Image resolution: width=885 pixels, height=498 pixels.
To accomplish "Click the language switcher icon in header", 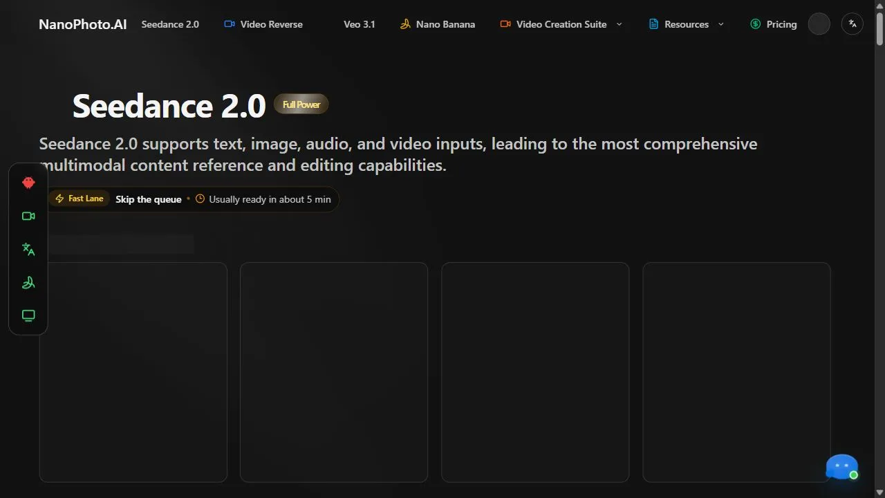I will 853,24.
